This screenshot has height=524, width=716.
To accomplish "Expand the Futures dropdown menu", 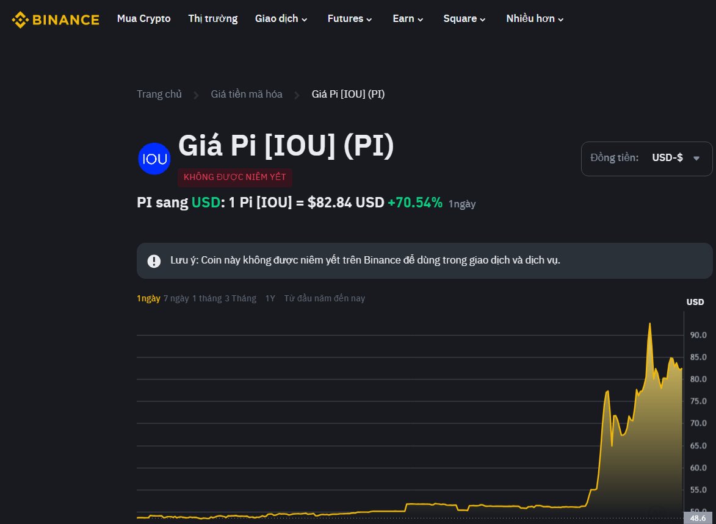I will point(350,19).
